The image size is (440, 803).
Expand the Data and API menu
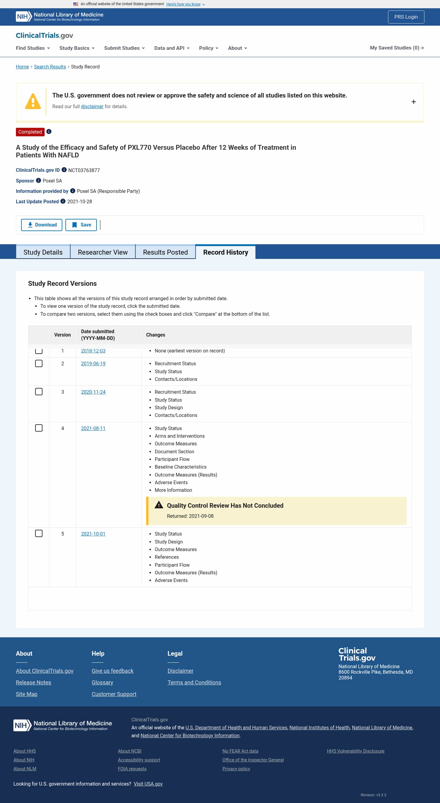172,48
